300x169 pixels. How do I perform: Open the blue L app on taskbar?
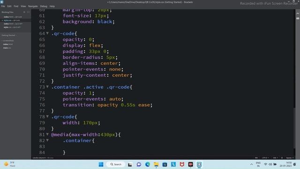(173, 164)
